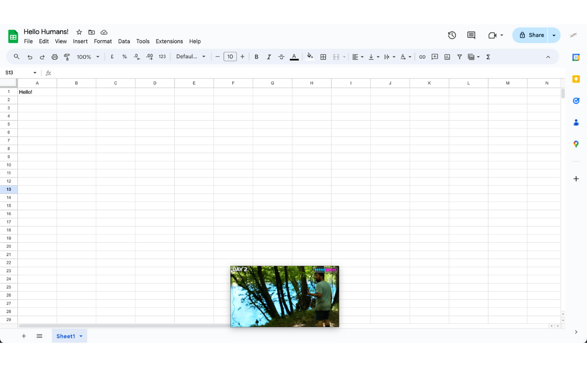Viewport: 587px width, 367px height.
Task: Open the Google Sheets home icon
Action: 13,36
